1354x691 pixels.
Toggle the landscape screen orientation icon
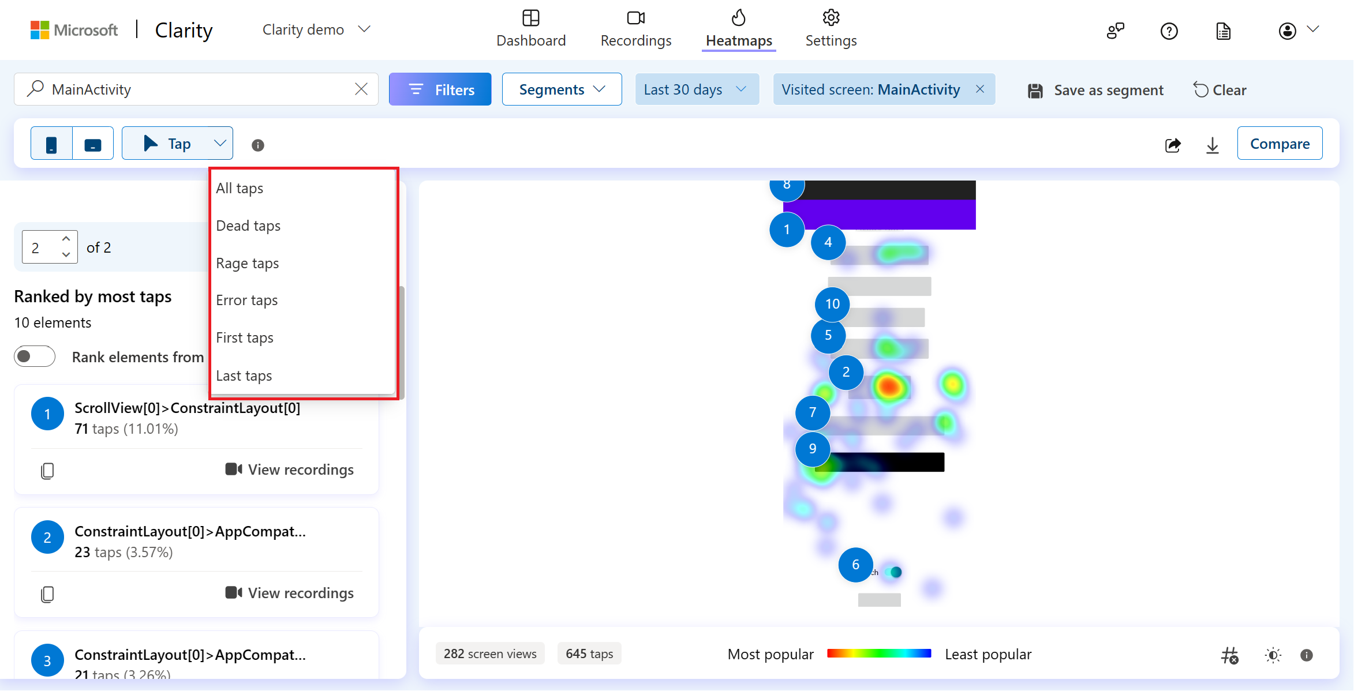click(x=92, y=144)
